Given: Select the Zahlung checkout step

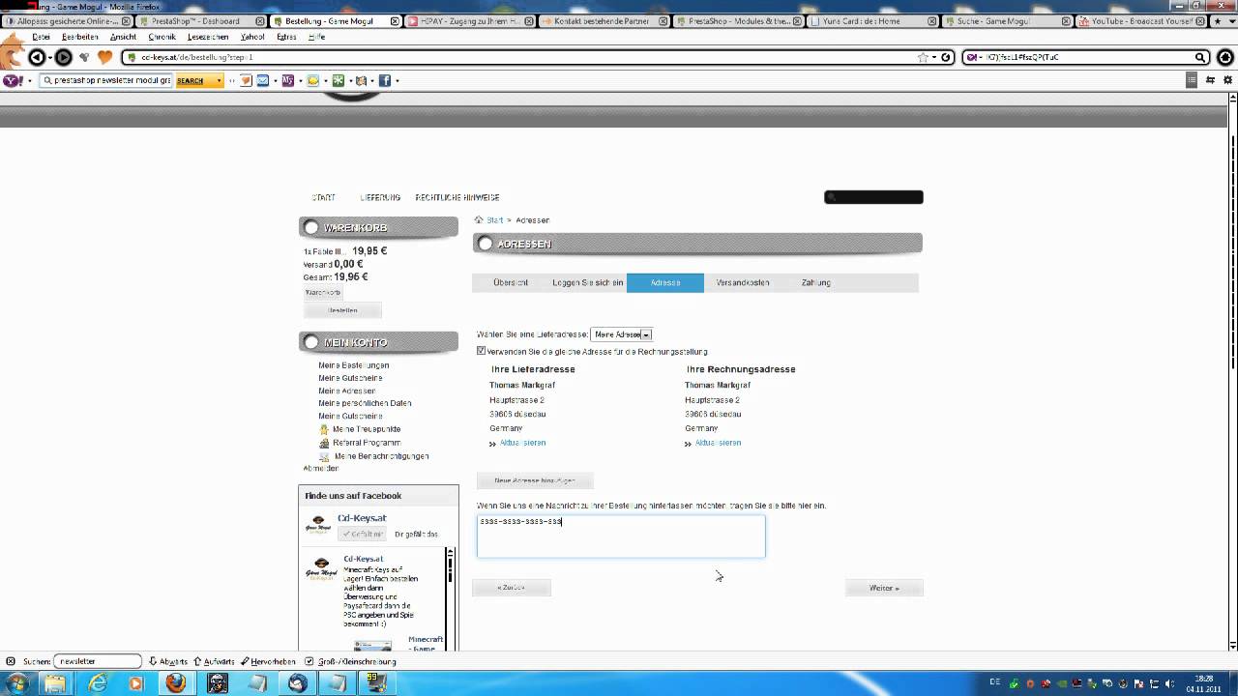Looking at the screenshot, I should (815, 283).
